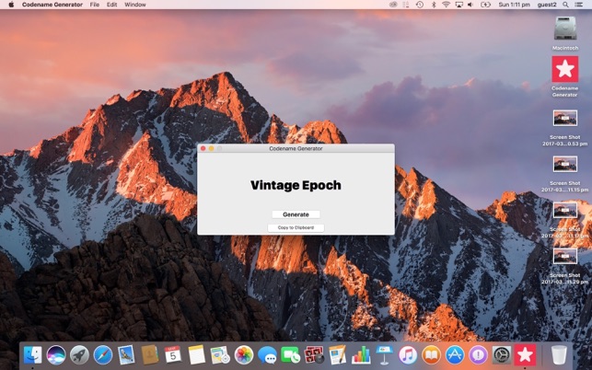Image resolution: width=592 pixels, height=370 pixels.
Task: Open Calendar in the Dock
Action: click(173, 355)
